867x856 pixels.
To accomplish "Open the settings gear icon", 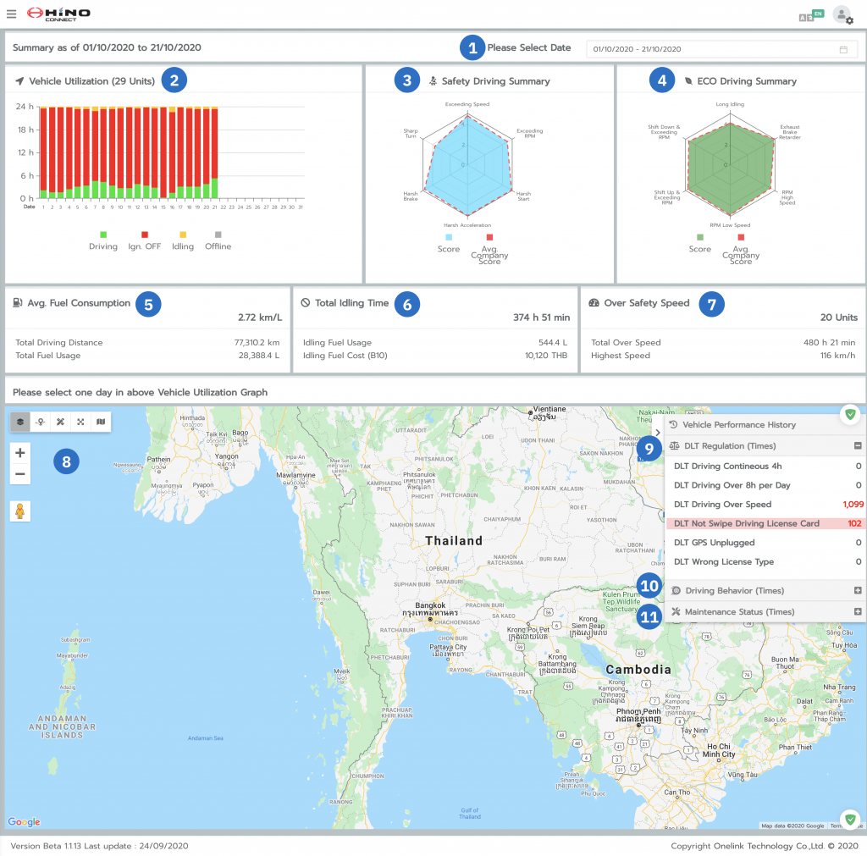I will click(849, 20).
